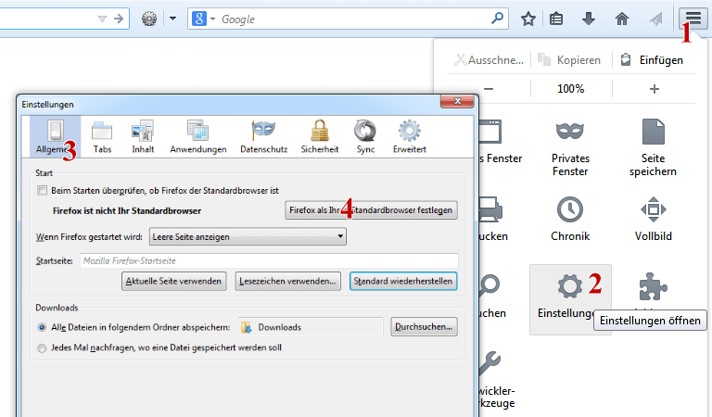Open address bar history dropdown triangle
Viewport: 712px width, 417px height.
coord(102,19)
